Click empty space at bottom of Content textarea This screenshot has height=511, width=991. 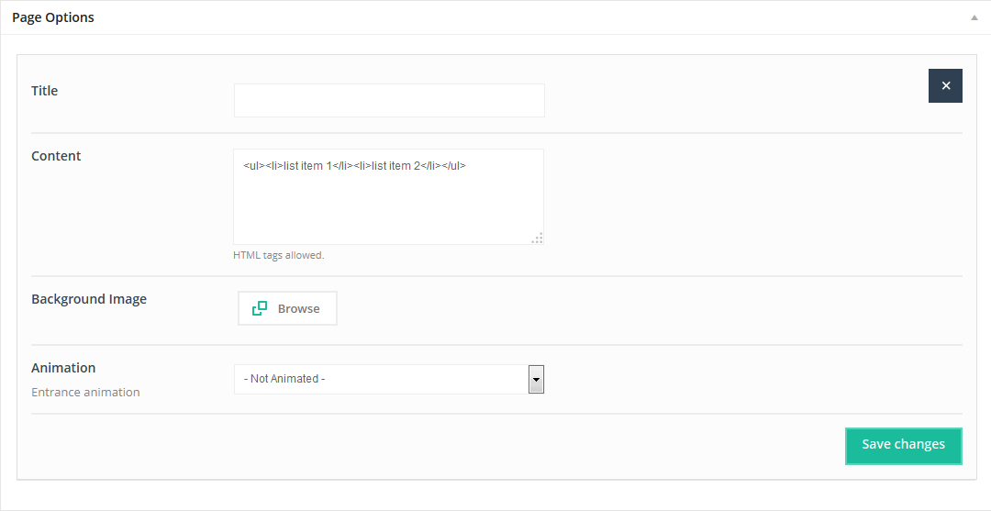385,220
